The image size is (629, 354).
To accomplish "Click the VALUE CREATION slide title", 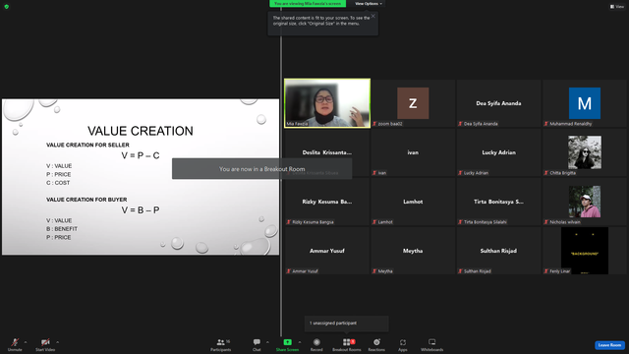I will click(x=141, y=131).
